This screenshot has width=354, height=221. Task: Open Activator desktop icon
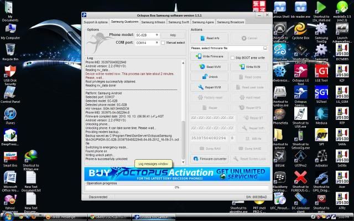click(x=321, y=159)
